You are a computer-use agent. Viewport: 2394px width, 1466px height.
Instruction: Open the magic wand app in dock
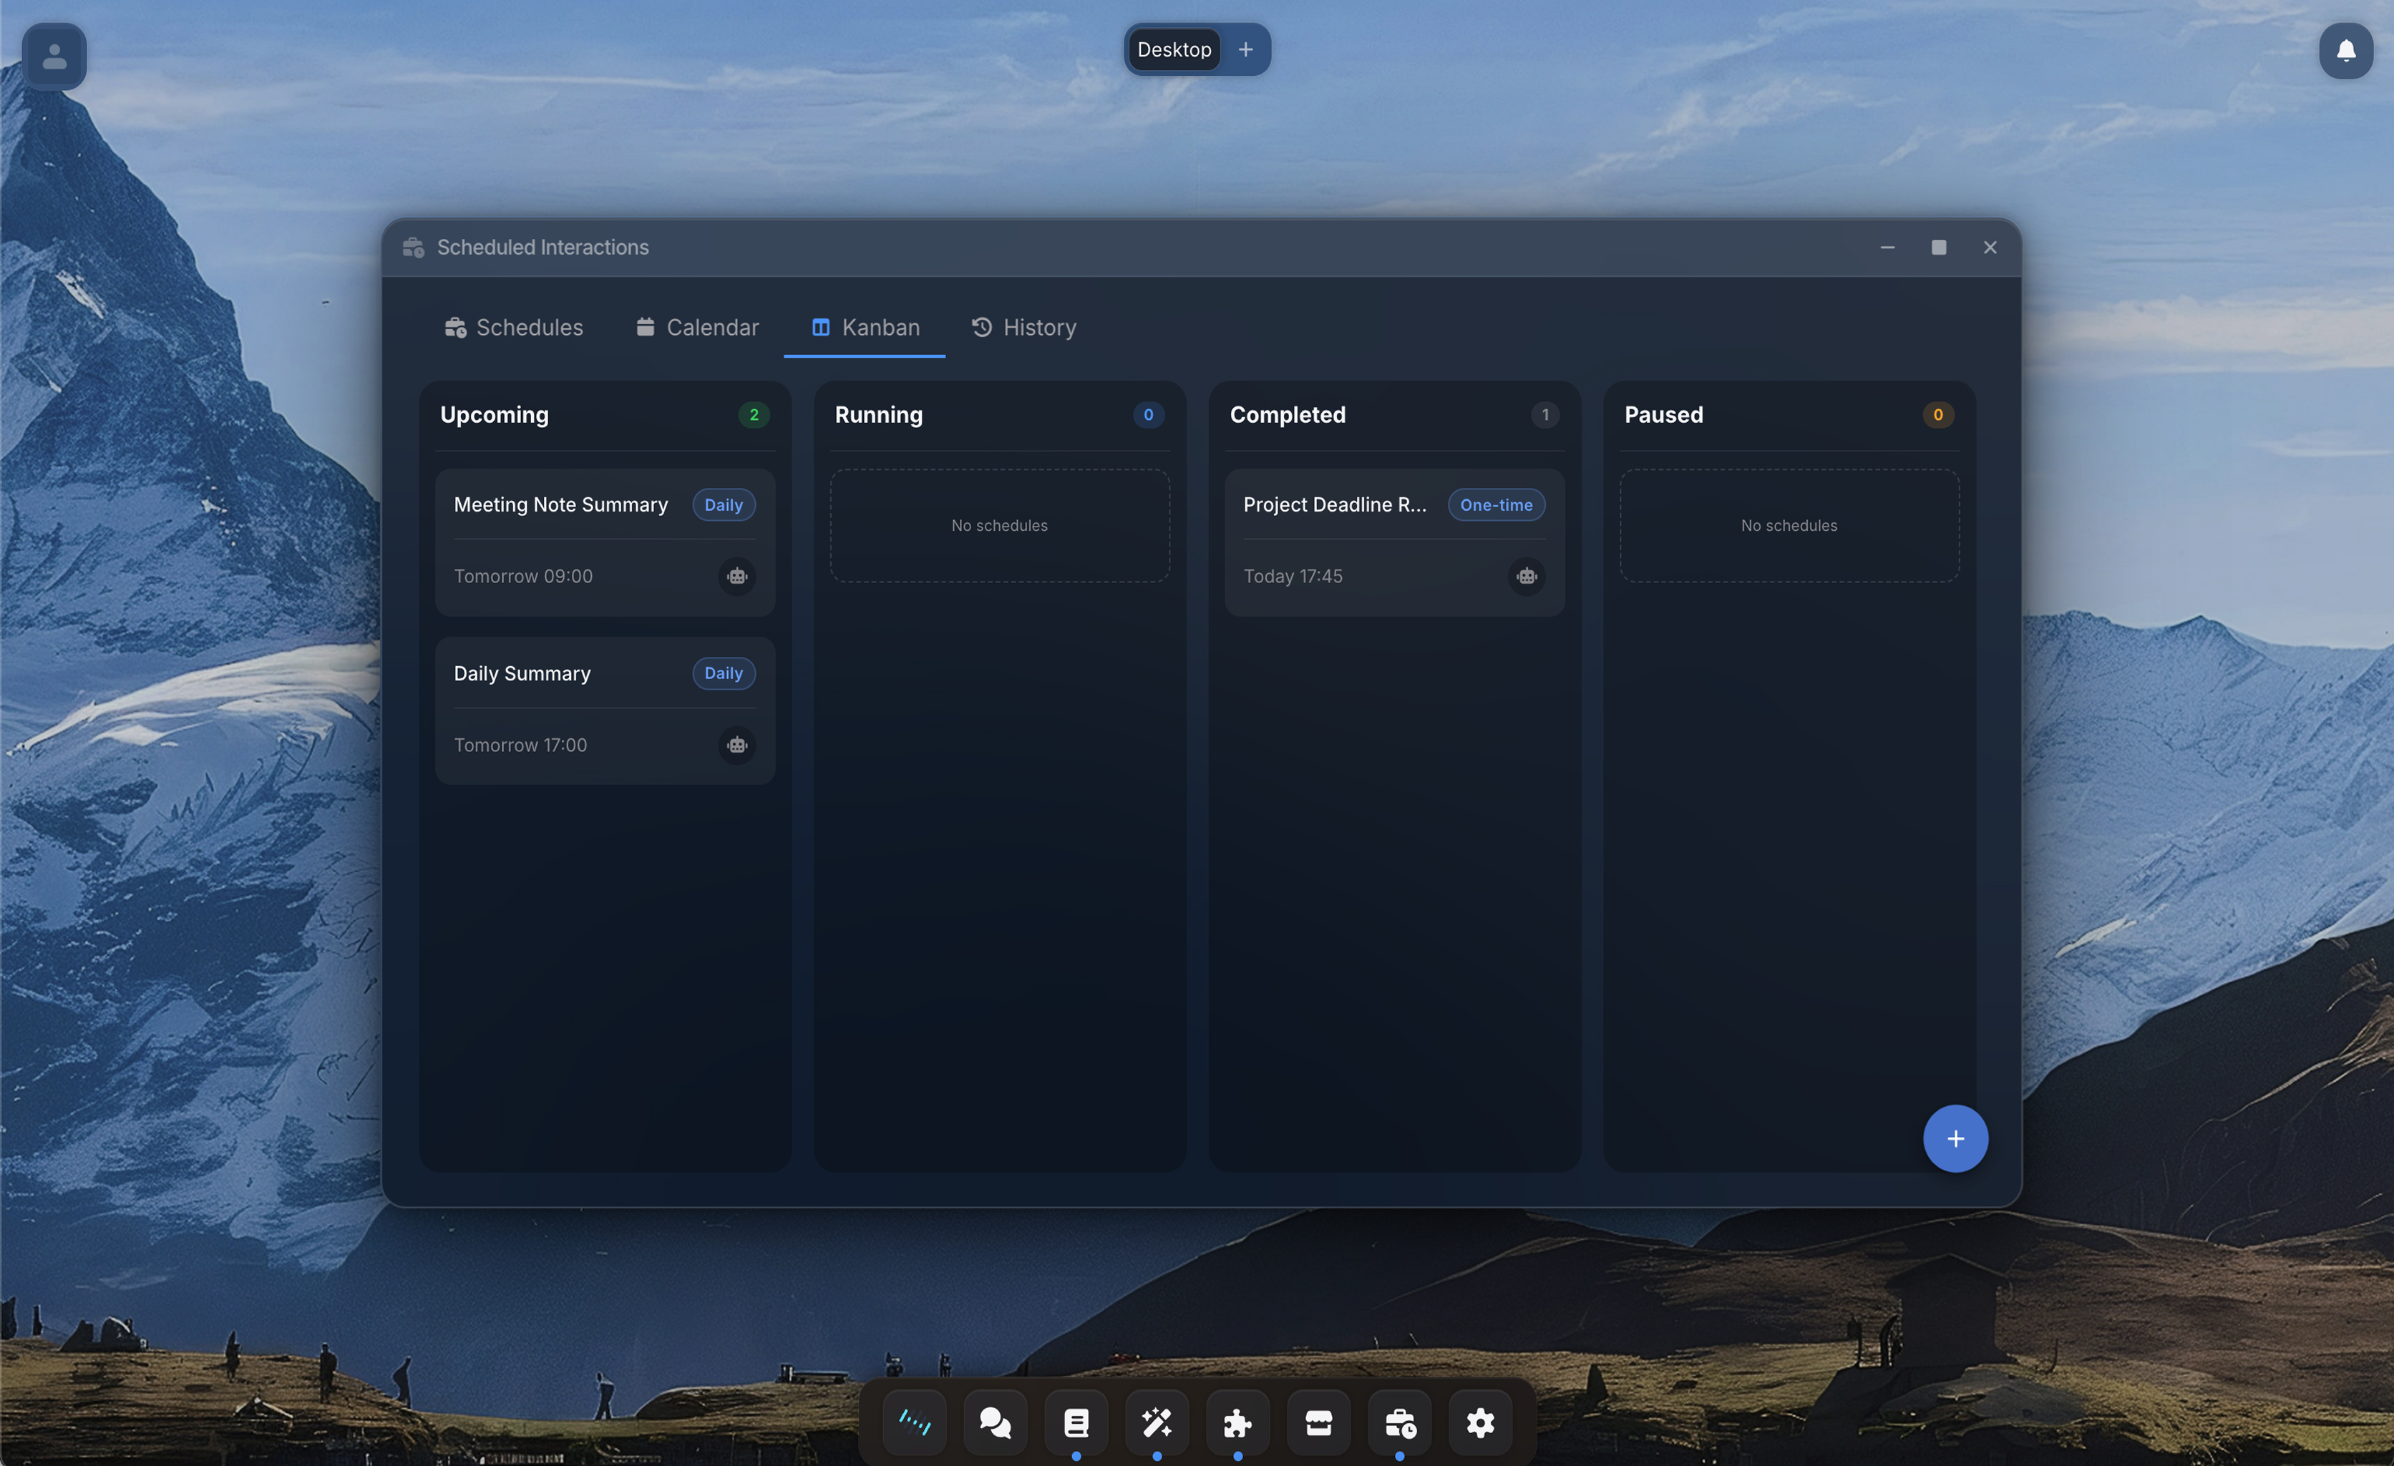(x=1156, y=1423)
